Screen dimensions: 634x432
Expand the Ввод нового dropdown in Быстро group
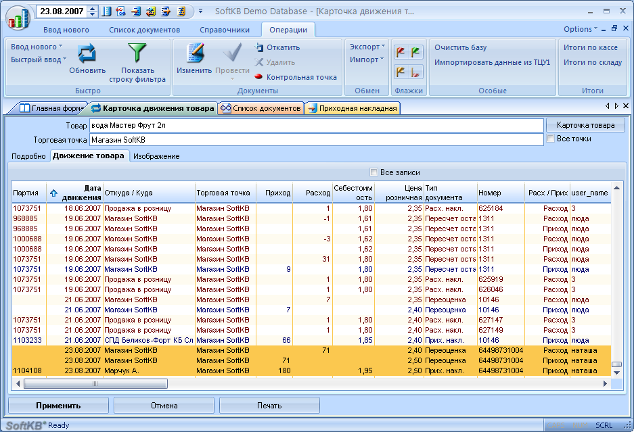point(37,47)
